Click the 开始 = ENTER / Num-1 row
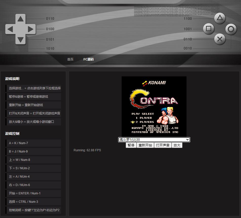Viewport: 241px width, 218px height. [33, 193]
